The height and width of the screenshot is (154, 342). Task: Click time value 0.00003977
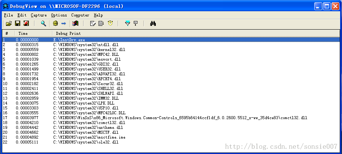(27, 118)
